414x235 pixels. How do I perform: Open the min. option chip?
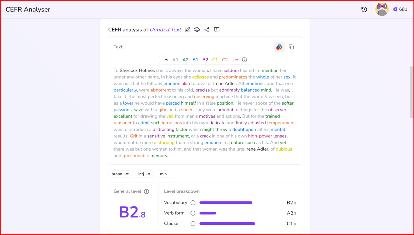point(164,174)
